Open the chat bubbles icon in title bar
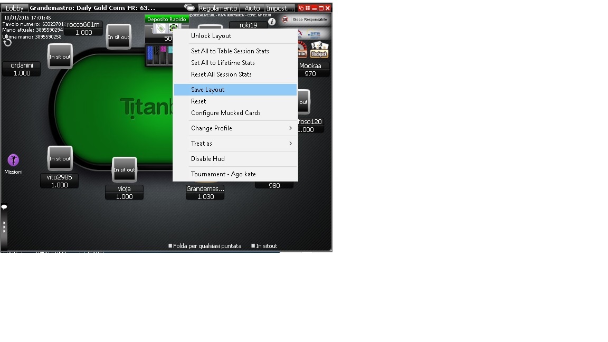 tap(189, 7)
